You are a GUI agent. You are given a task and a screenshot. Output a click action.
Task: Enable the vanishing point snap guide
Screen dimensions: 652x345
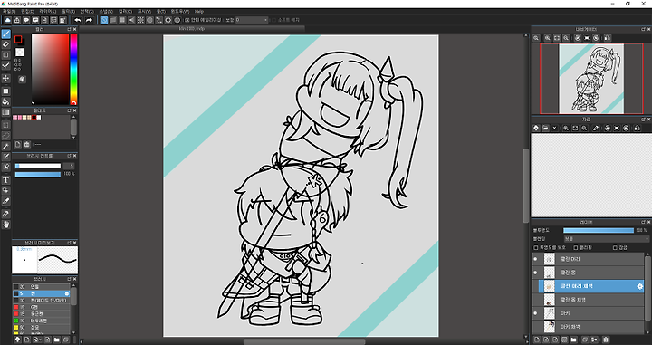click(x=131, y=20)
